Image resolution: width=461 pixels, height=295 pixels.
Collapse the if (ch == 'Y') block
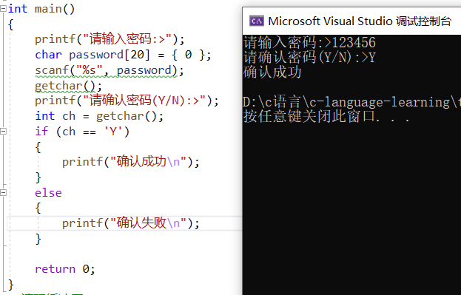[x=3, y=132]
